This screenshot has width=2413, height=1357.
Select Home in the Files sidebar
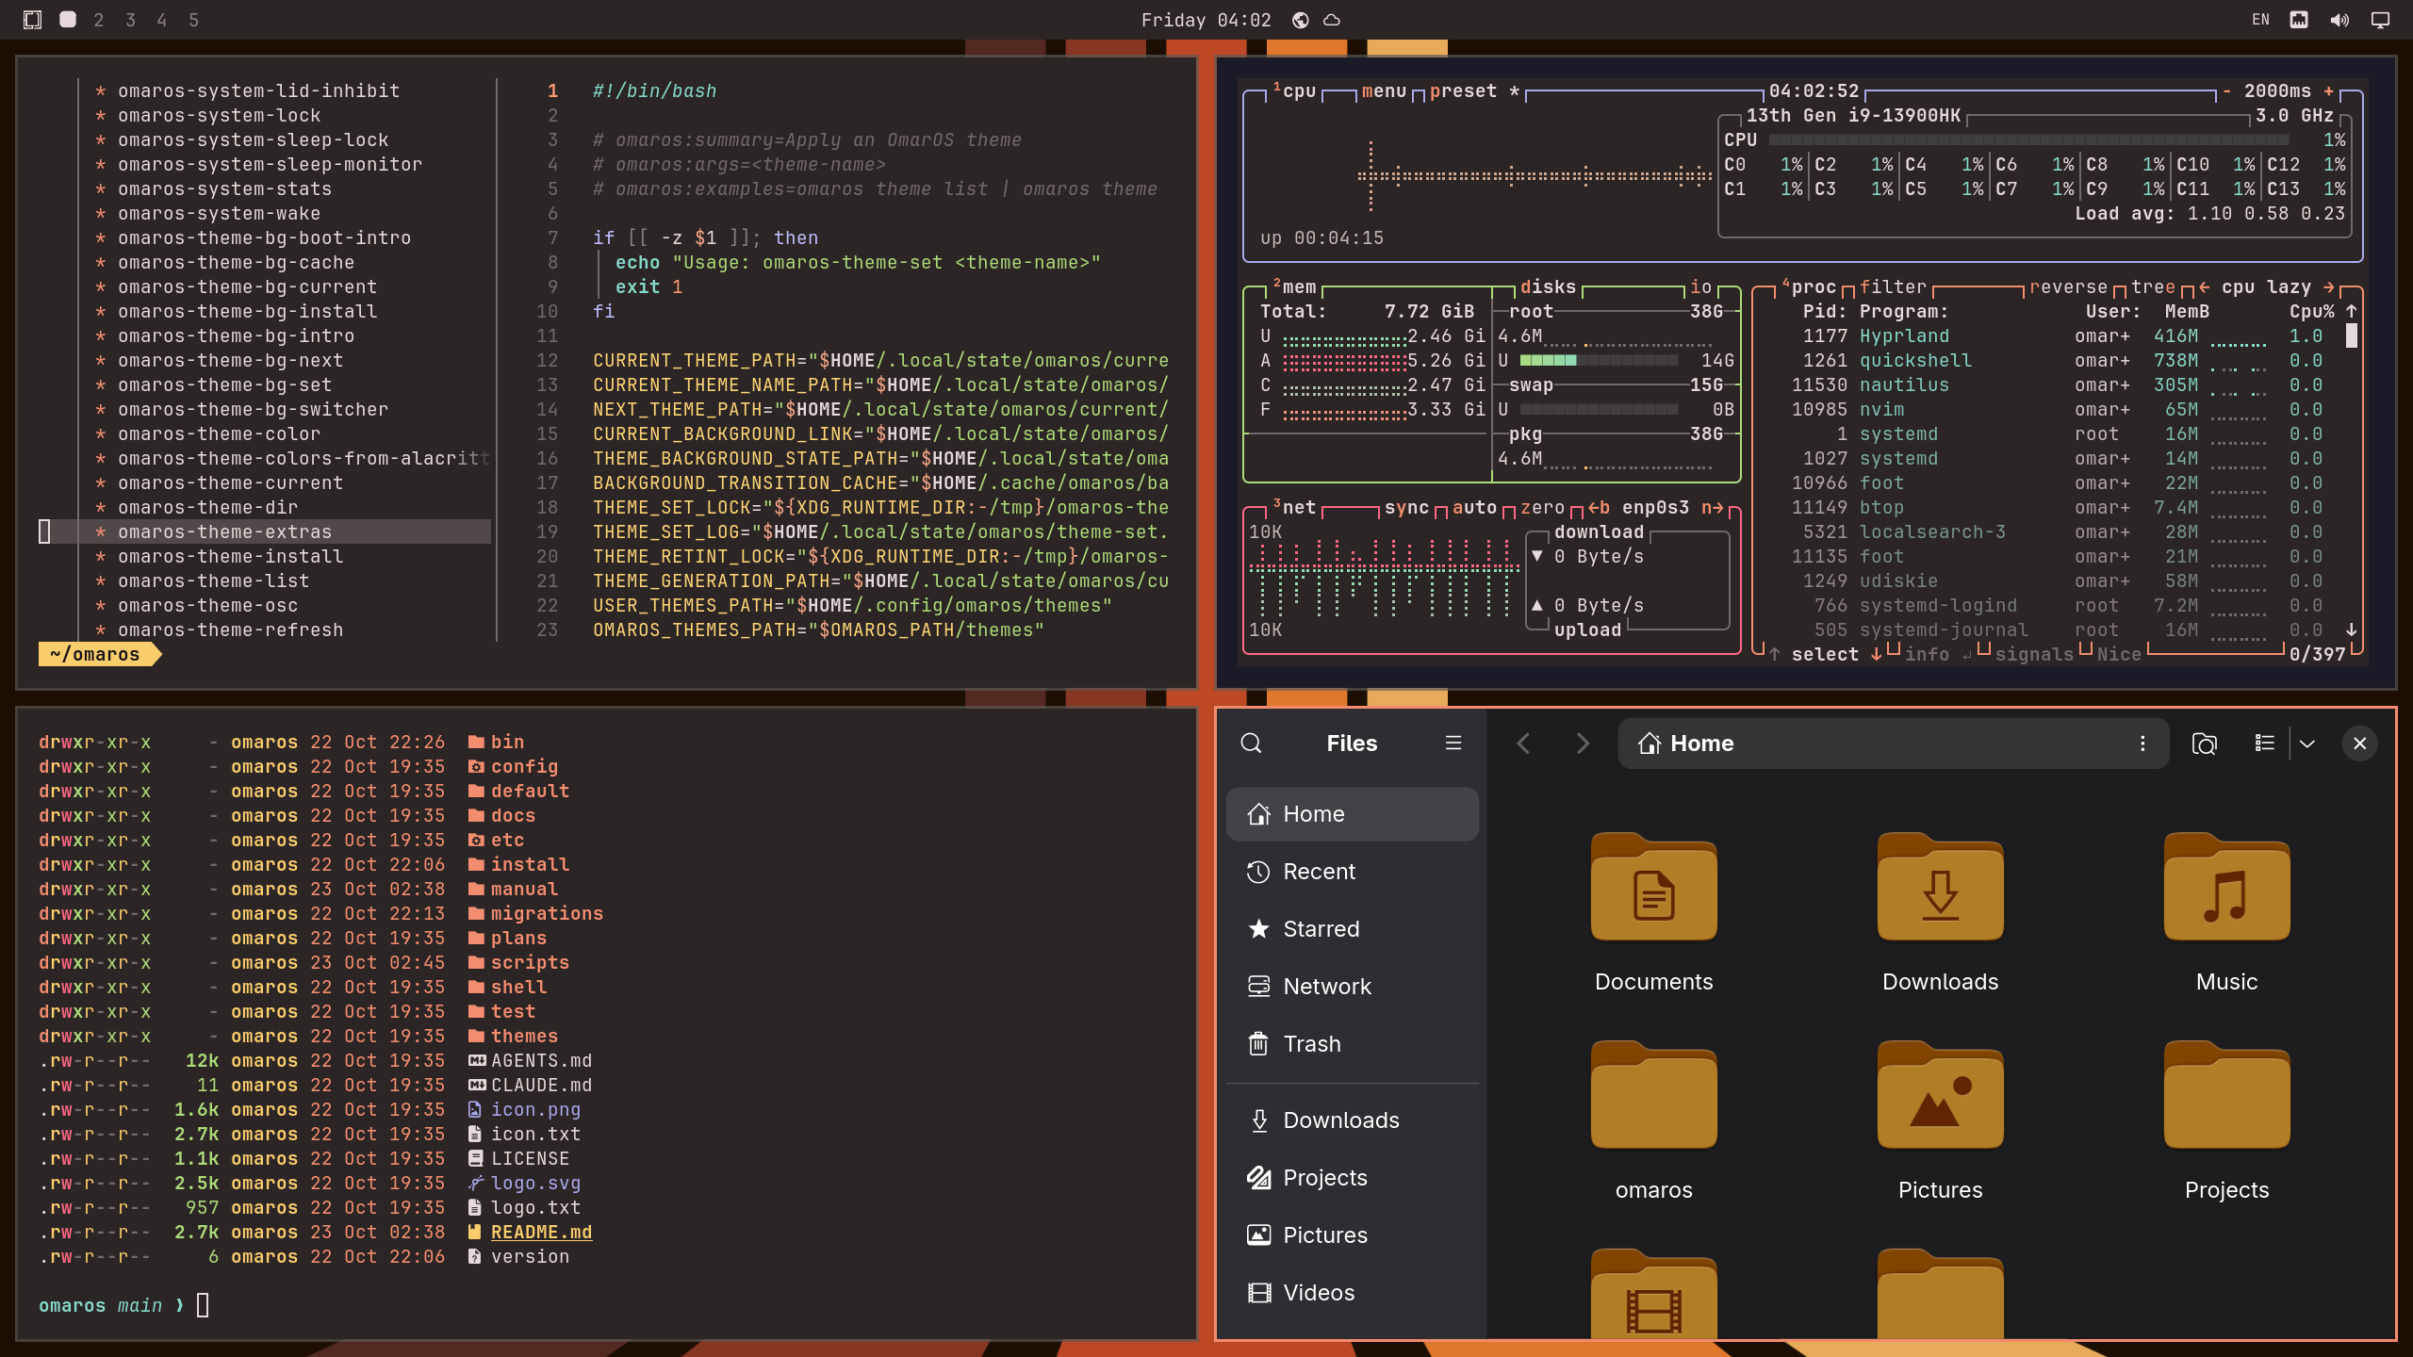pyautogui.click(x=1352, y=814)
